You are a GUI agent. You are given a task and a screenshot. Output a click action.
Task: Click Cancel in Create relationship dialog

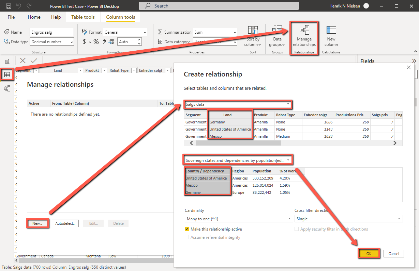(x=394, y=254)
